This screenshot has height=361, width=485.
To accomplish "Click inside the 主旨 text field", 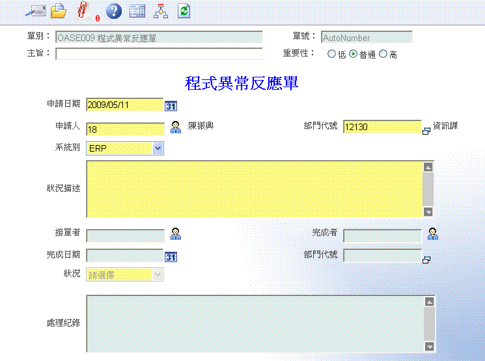I will (x=159, y=54).
